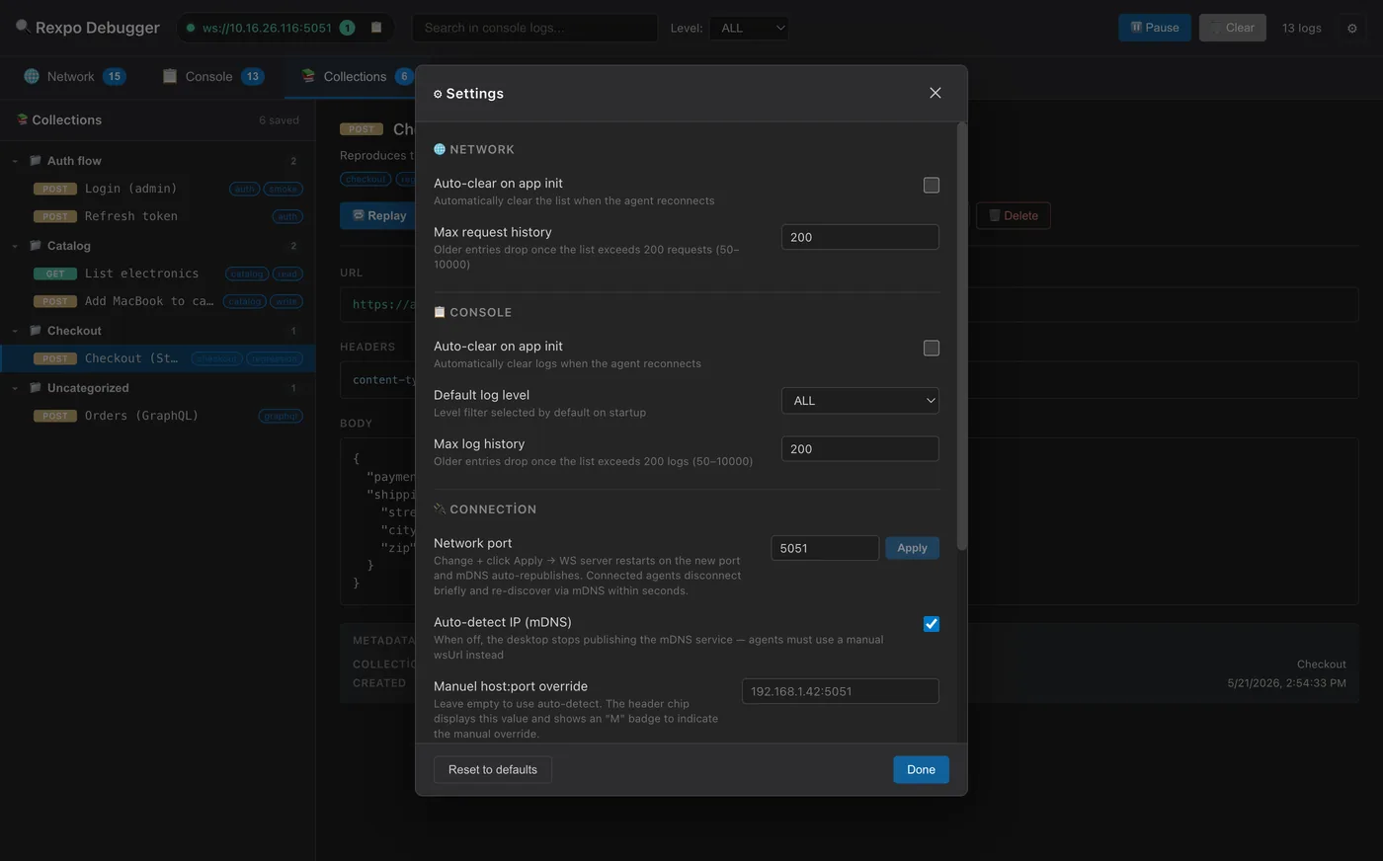Click the Manuel host:port override field
The image size is (1383, 861).
point(840,691)
